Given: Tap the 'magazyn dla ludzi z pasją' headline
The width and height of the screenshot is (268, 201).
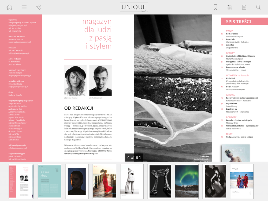Looking at the screenshot, I should (97, 34).
